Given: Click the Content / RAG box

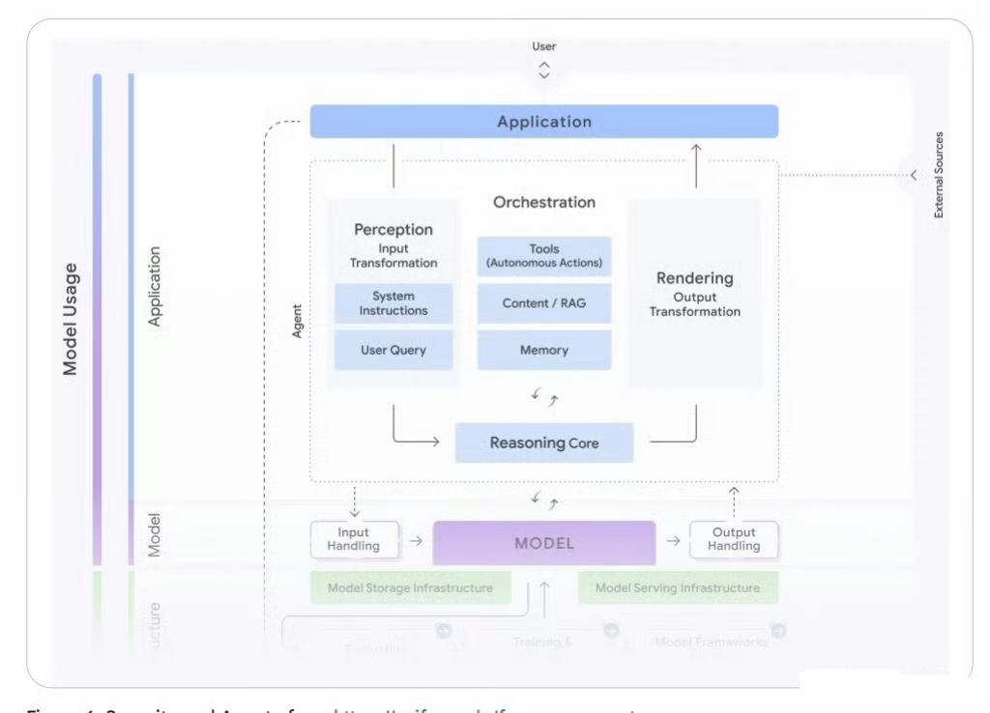Looking at the screenshot, I should coord(544,303).
